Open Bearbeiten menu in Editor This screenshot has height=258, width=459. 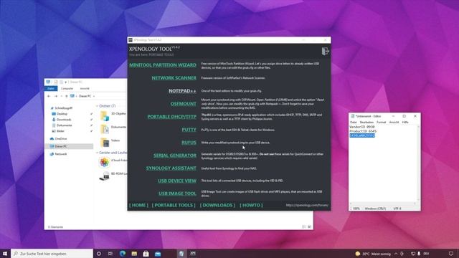(x=366, y=122)
